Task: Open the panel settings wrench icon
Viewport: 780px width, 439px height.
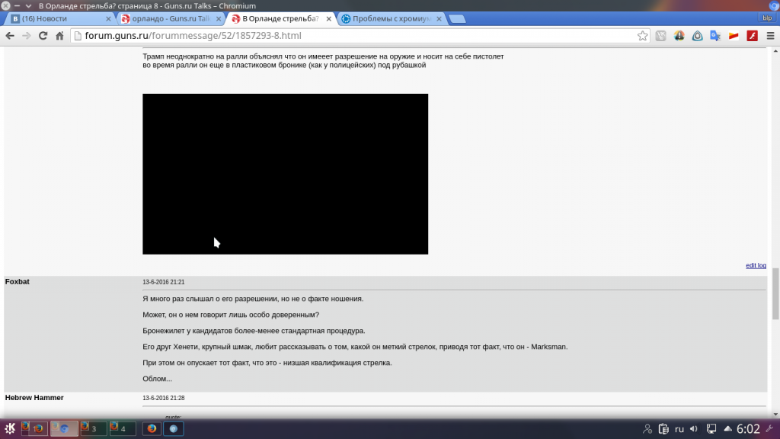Action: click(x=770, y=428)
